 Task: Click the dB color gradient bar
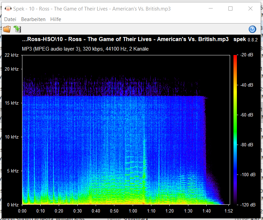pyautogui.click(x=235, y=130)
